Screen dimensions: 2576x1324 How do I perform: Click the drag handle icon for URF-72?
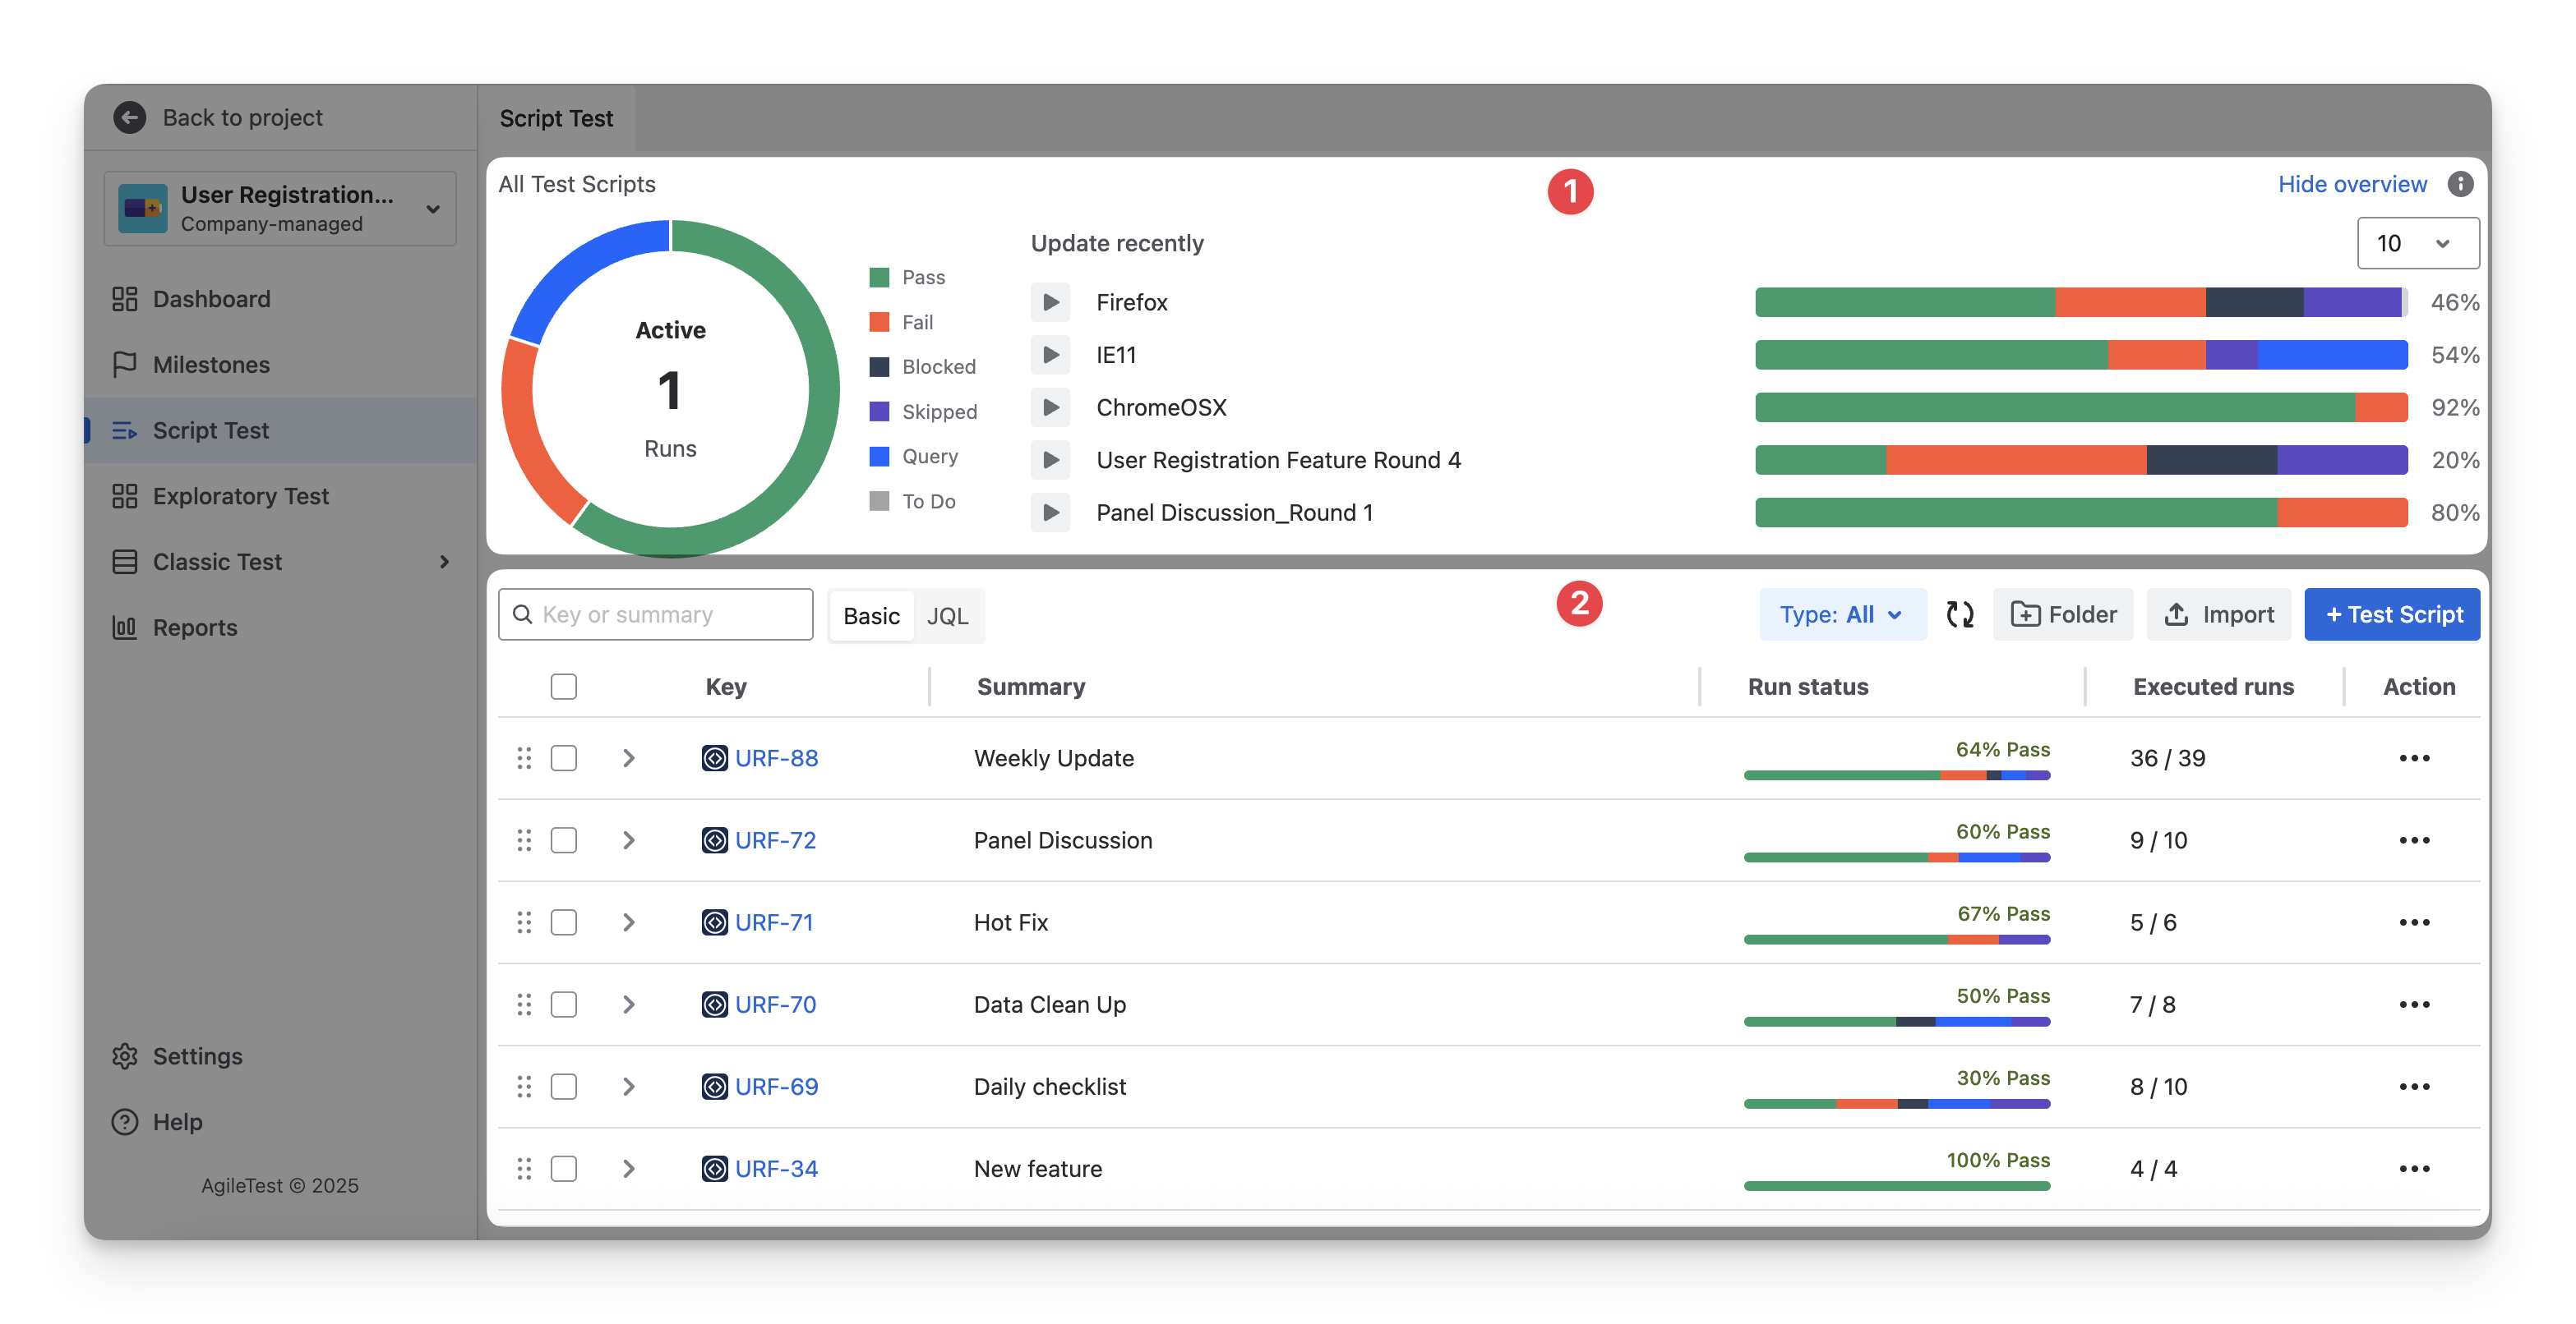point(524,840)
